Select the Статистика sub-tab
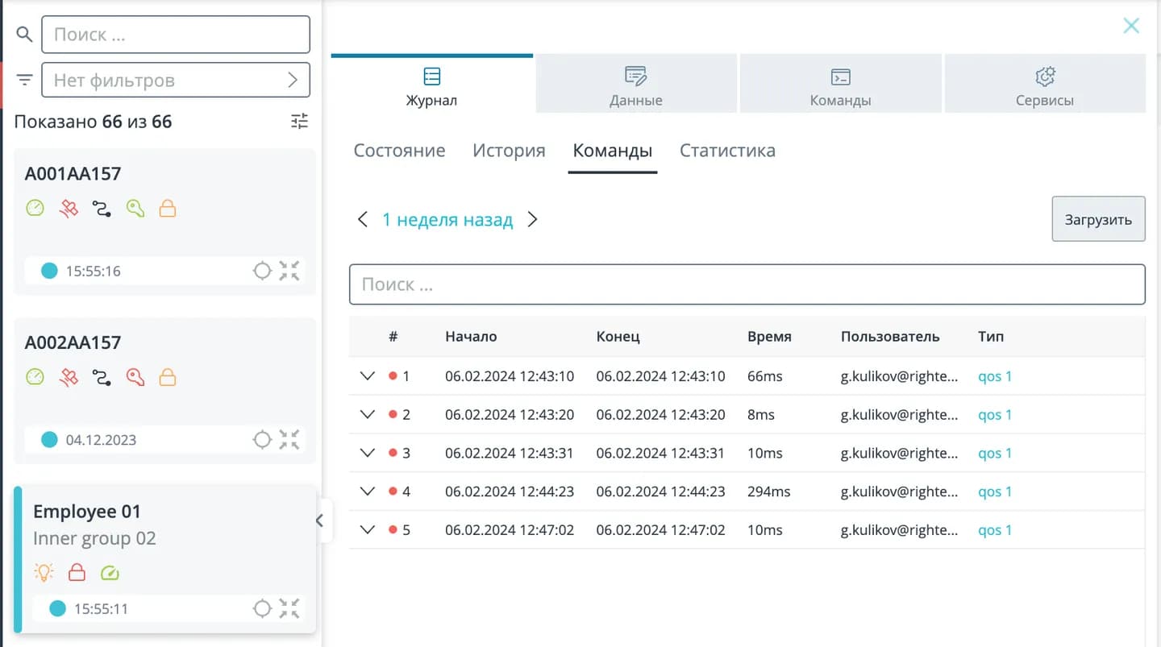 [x=727, y=151]
